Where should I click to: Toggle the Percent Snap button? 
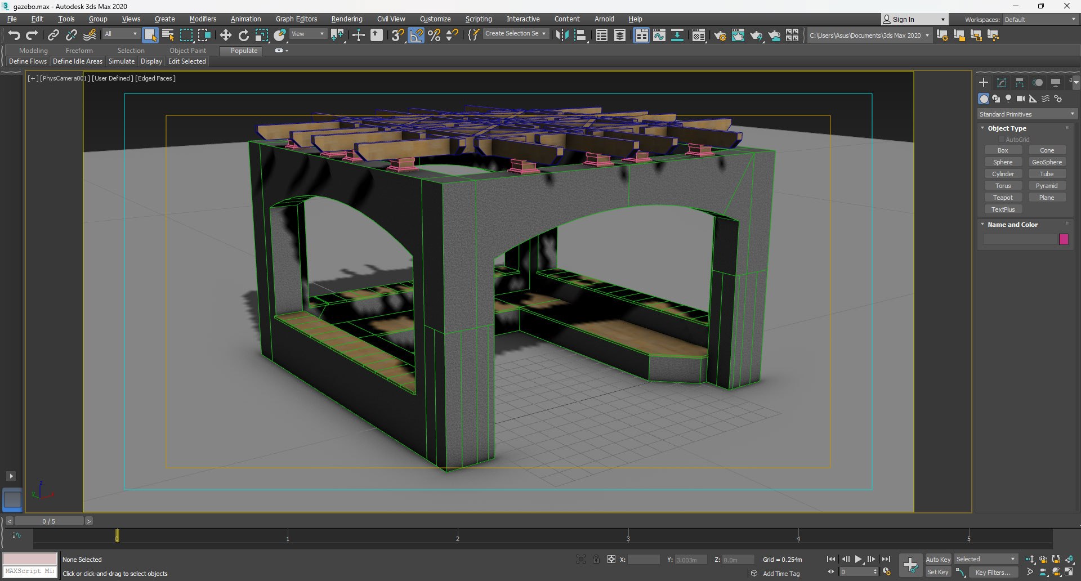[x=434, y=35]
